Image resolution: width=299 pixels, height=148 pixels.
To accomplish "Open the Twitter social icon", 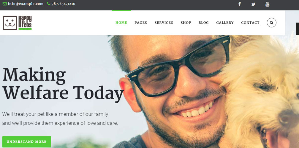I will tap(253, 4).
